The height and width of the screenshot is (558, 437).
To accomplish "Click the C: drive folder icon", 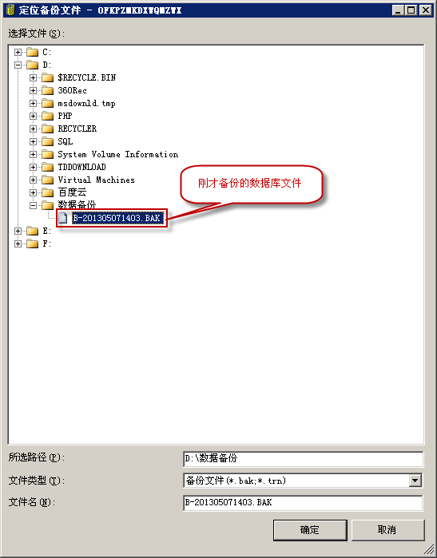I will (33, 53).
